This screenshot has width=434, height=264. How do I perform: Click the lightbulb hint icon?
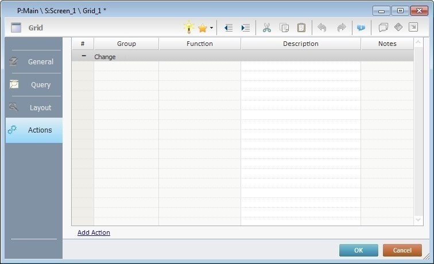[x=189, y=28]
